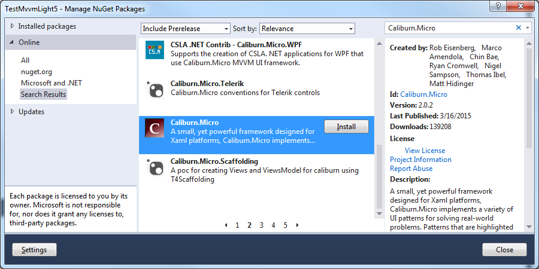Click Last Published 3/16/2015 text
The width and height of the screenshot is (539, 269).
(431, 116)
